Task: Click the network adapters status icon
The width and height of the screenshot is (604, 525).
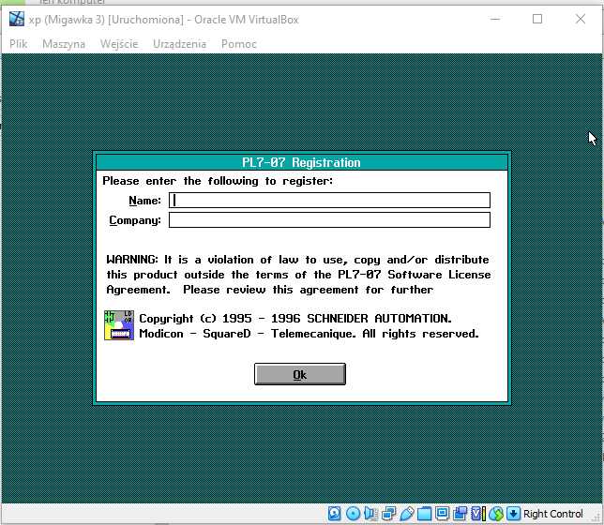Action: point(388,513)
